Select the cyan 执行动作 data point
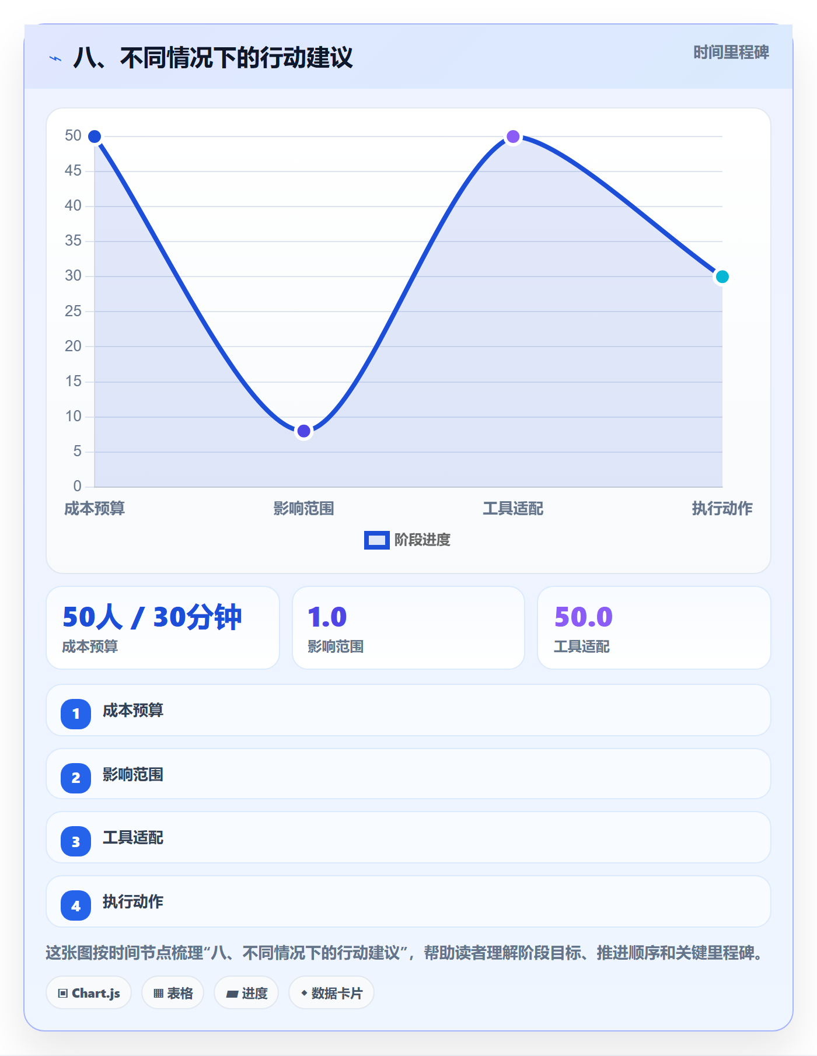 722,277
